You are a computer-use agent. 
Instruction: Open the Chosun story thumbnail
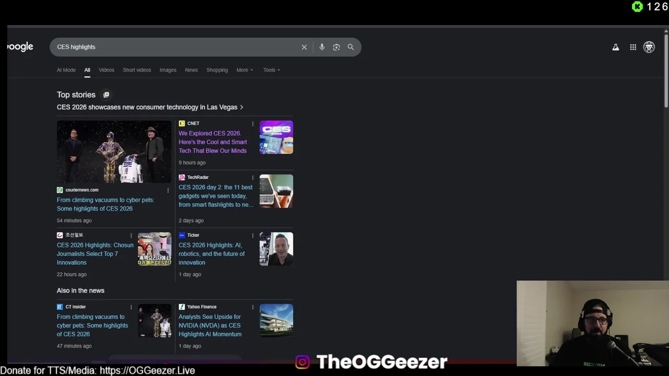point(155,249)
